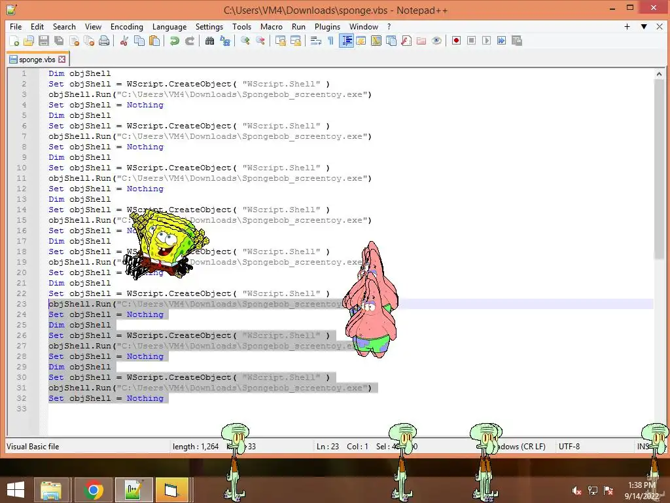Toggle the highlighted Indent Guide button
This screenshot has height=503, width=670.
pyautogui.click(x=346, y=41)
